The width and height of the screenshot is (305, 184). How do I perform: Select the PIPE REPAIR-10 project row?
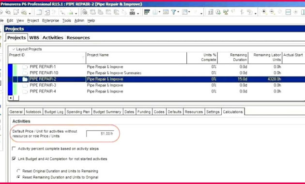click(x=156, y=73)
